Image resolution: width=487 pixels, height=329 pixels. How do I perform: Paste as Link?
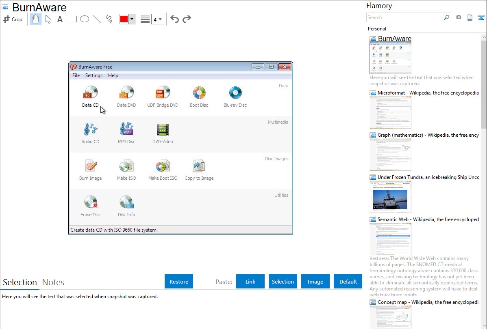click(x=250, y=281)
